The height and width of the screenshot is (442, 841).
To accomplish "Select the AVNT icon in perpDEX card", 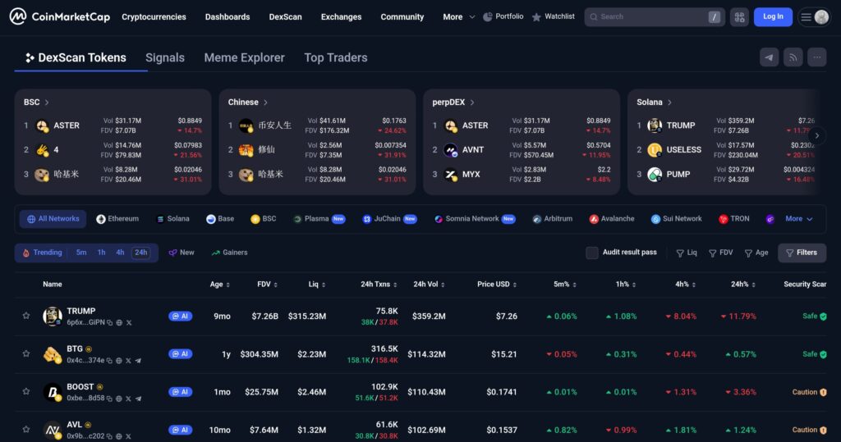I will point(451,150).
